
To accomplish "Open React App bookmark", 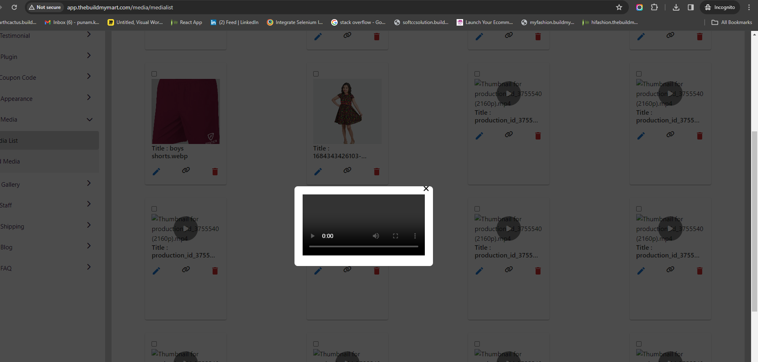I will pos(187,22).
